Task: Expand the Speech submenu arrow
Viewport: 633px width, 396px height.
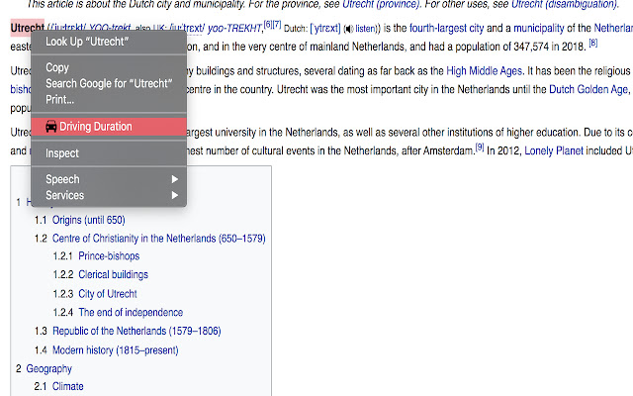Action: (175, 179)
